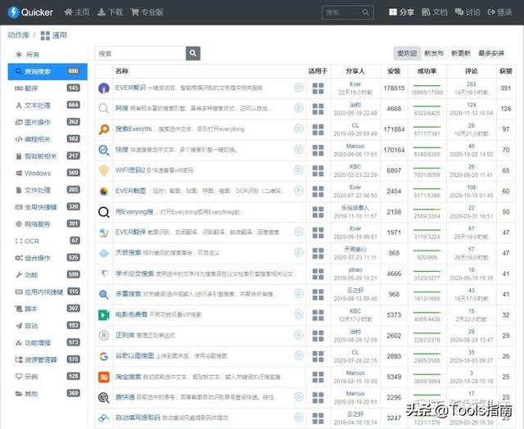Image resolution: width=524 pixels, height=429 pixels.
Task: Open the 学术论文搜索 action link
Action: [134, 273]
